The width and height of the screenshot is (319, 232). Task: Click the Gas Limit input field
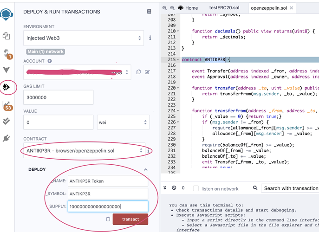[59, 97]
